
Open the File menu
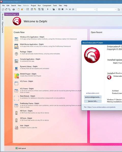(x=3, y=6)
